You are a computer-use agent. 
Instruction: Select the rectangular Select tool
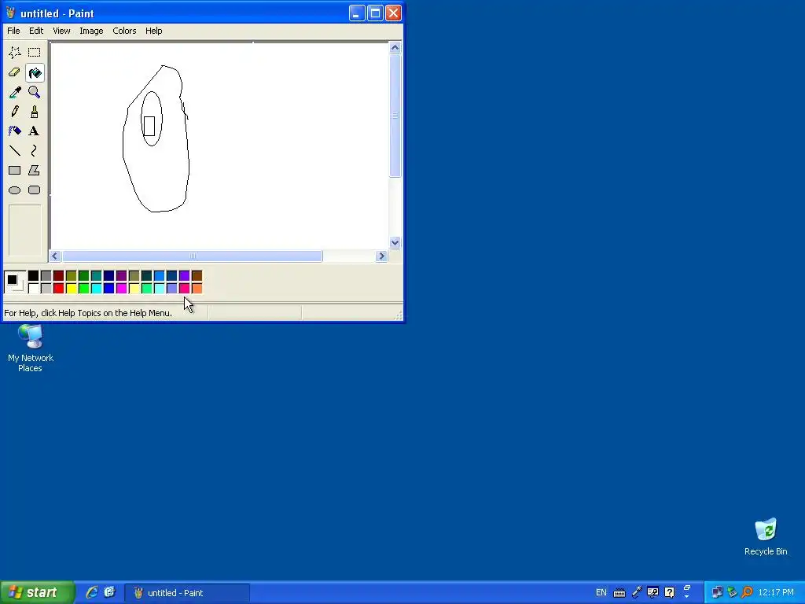(35, 53)
